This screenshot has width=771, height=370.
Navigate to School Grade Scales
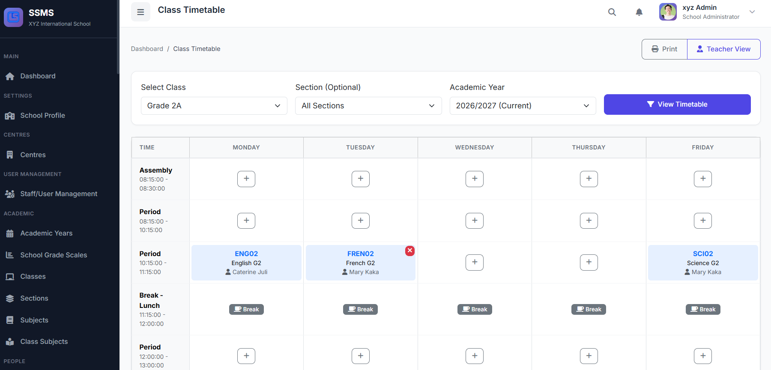[x=54, y=255]
